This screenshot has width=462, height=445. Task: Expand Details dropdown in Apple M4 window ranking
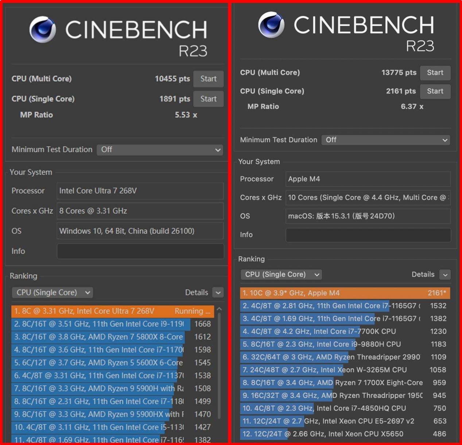click(445, 275)
